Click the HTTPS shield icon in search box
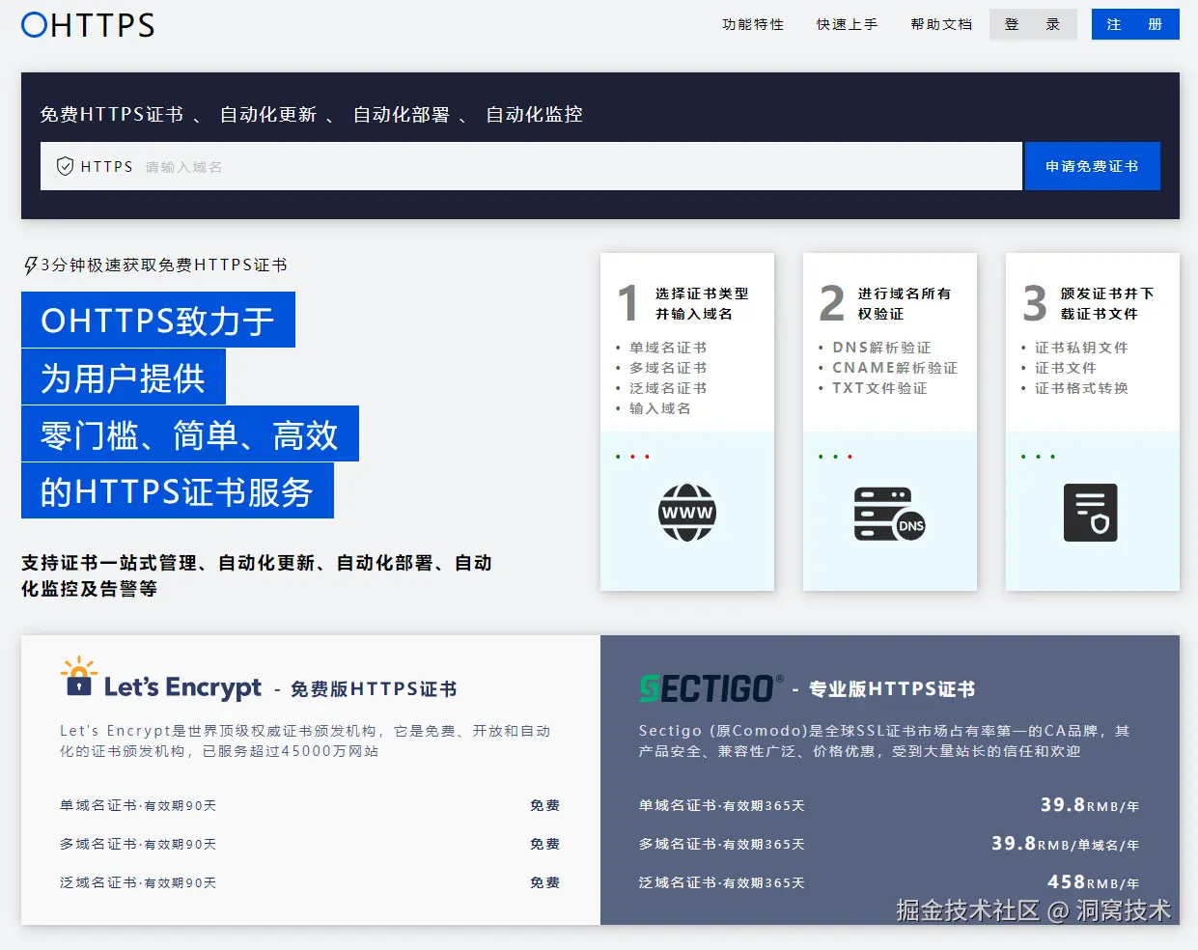Viewport: 1198px width, 950px height. (65, 166)
